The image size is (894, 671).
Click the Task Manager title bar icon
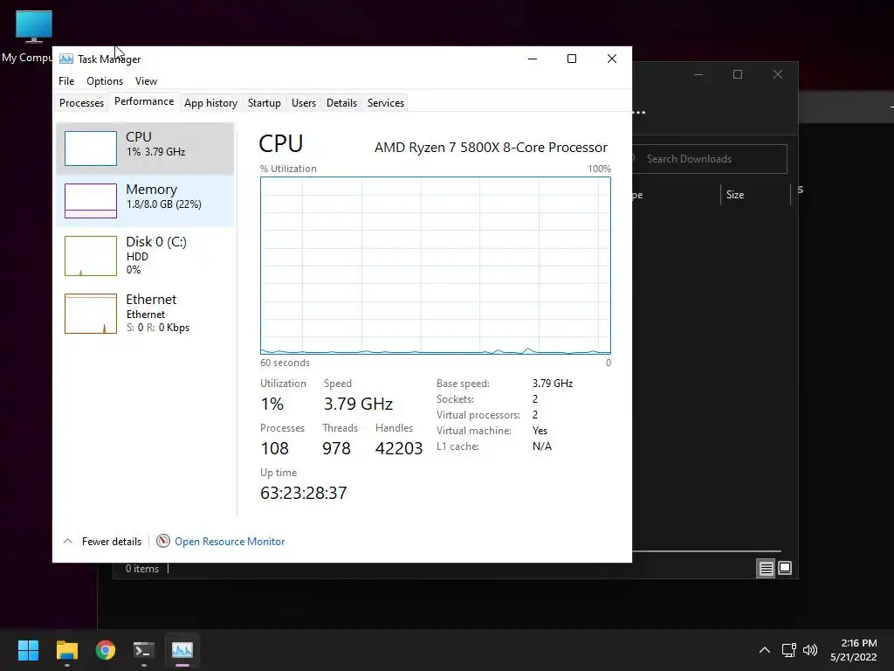click(66, 59)
